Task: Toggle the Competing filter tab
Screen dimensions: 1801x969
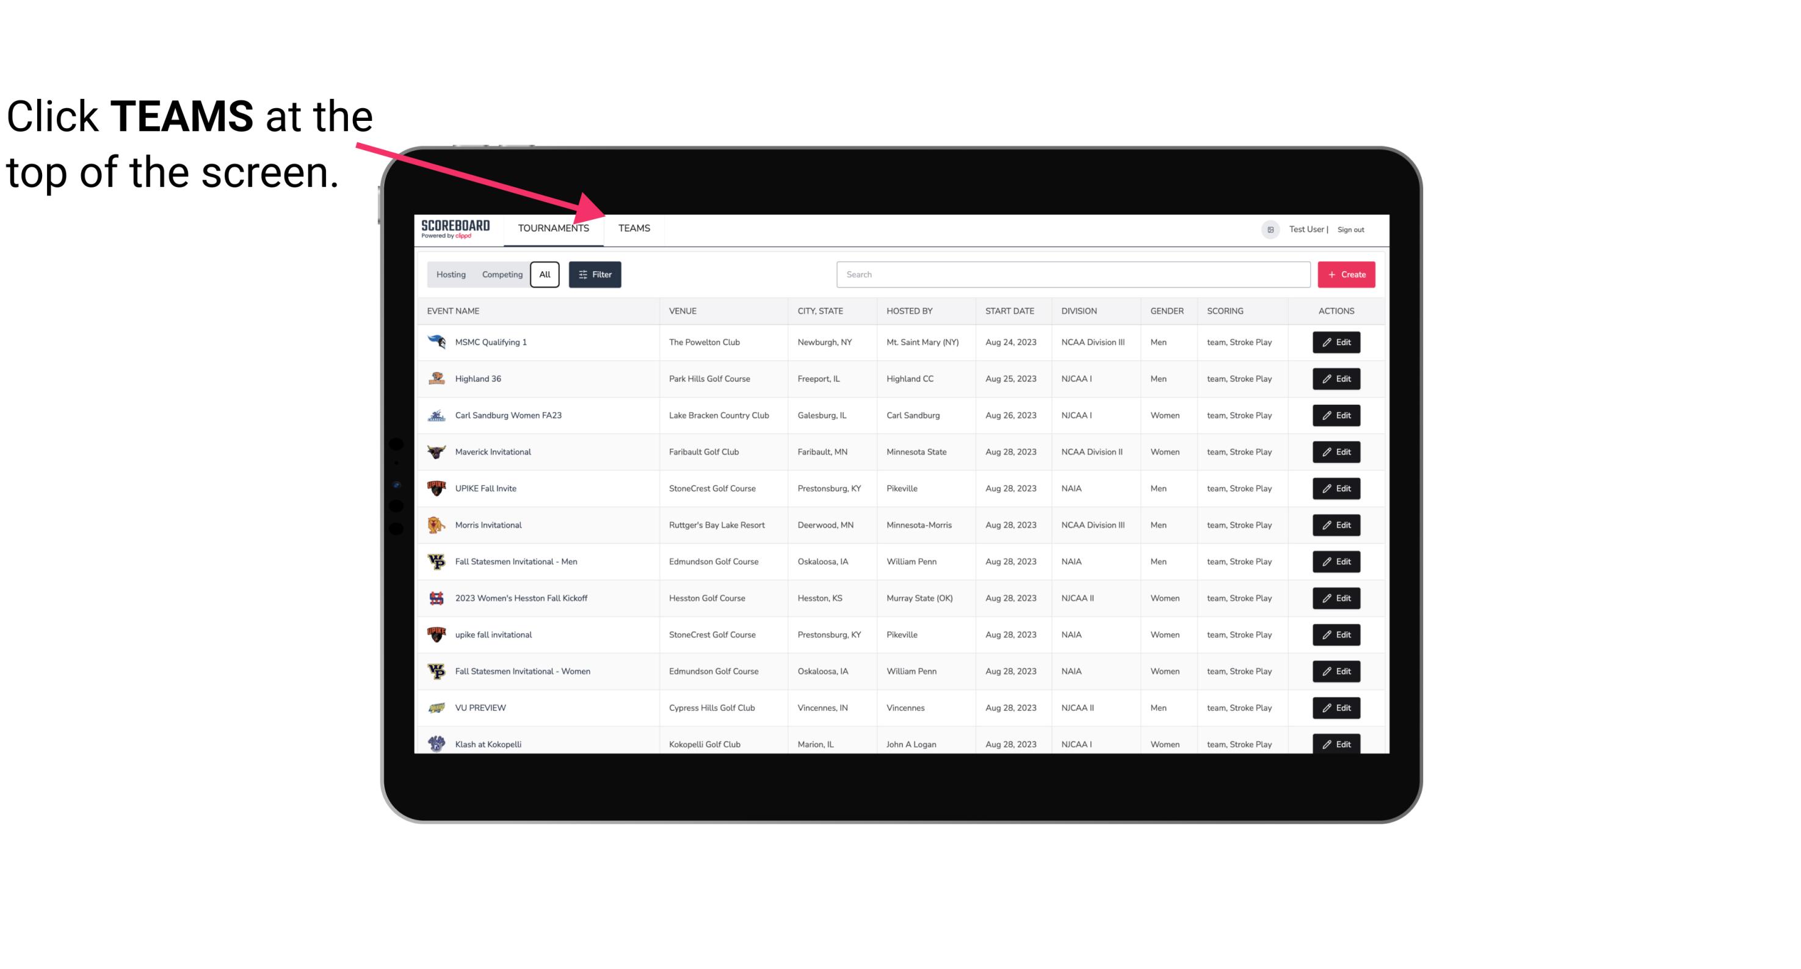Action: 501,275
